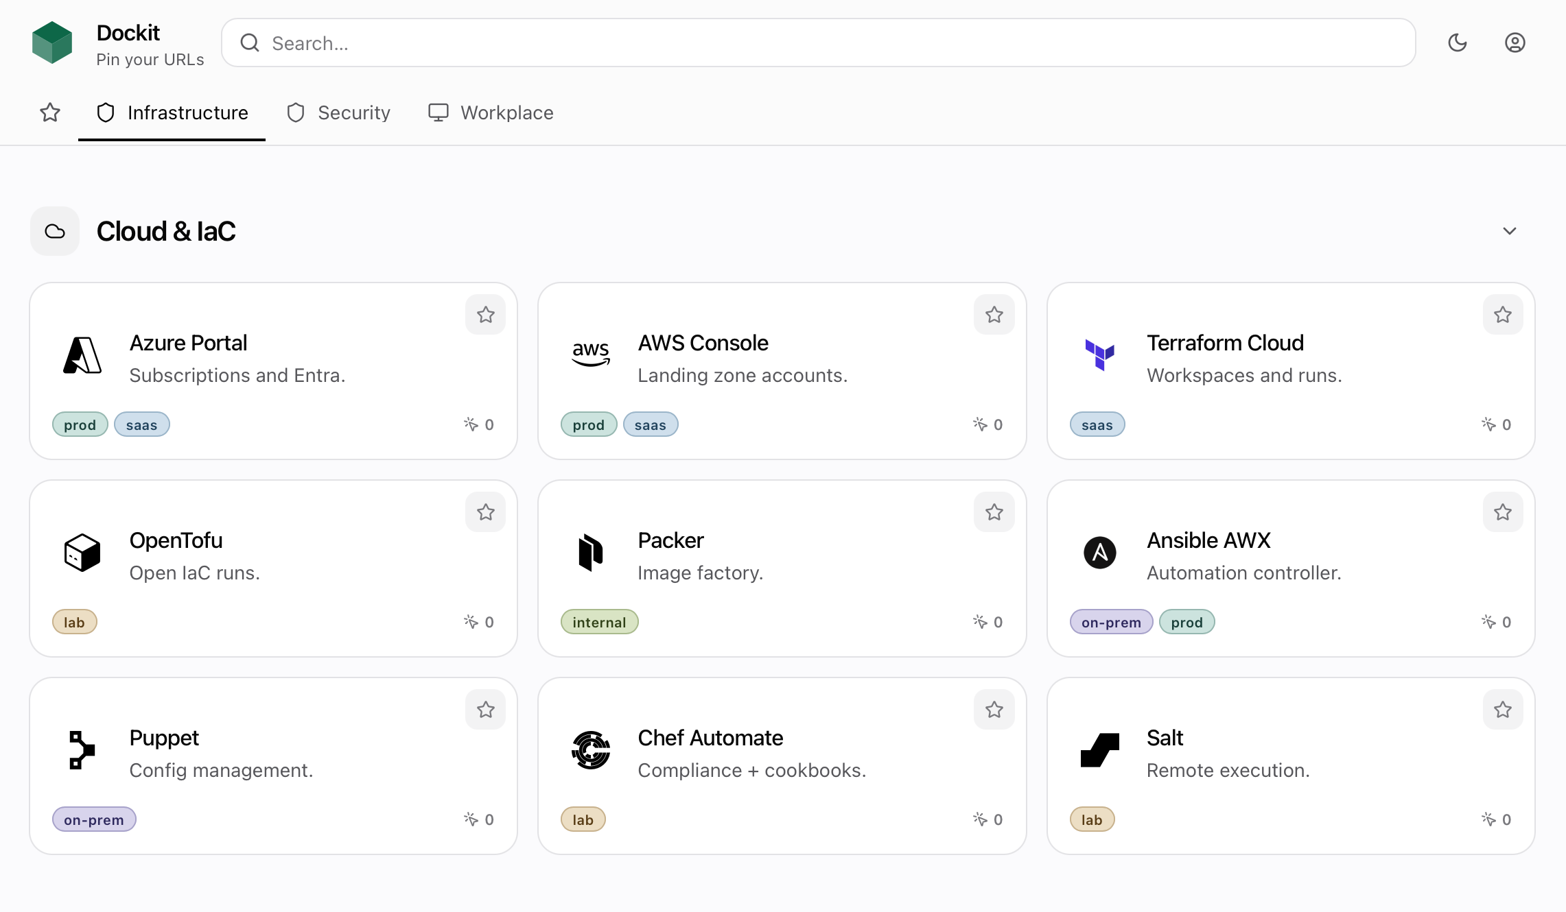Click the click-count icon on Packer
1566x912 pixels.
980,622
